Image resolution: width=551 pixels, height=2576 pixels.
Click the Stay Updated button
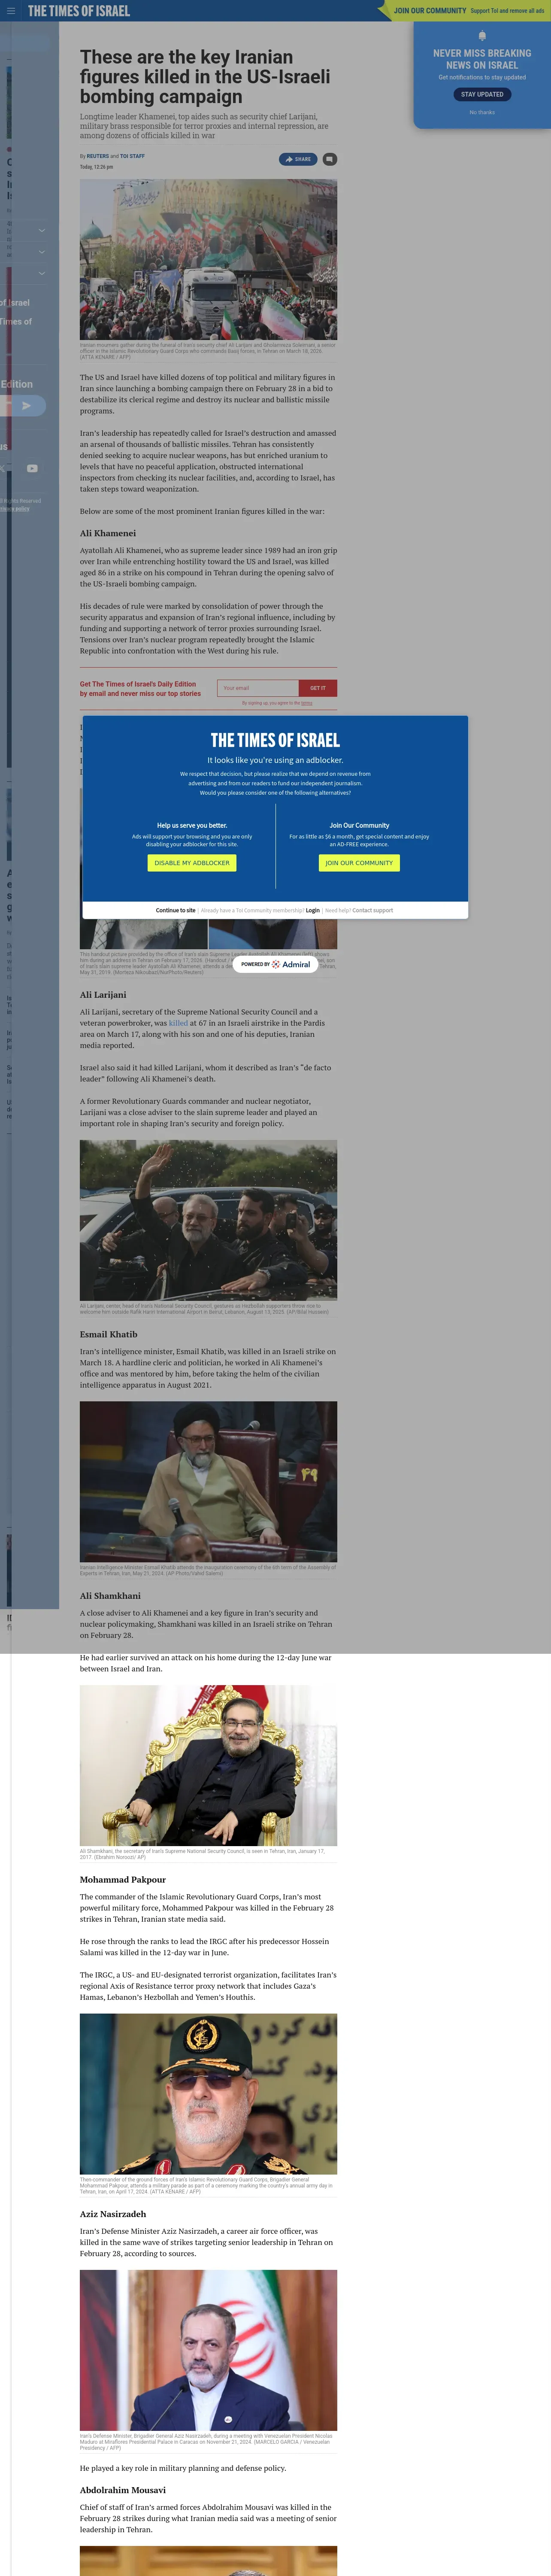click(482, 94)
